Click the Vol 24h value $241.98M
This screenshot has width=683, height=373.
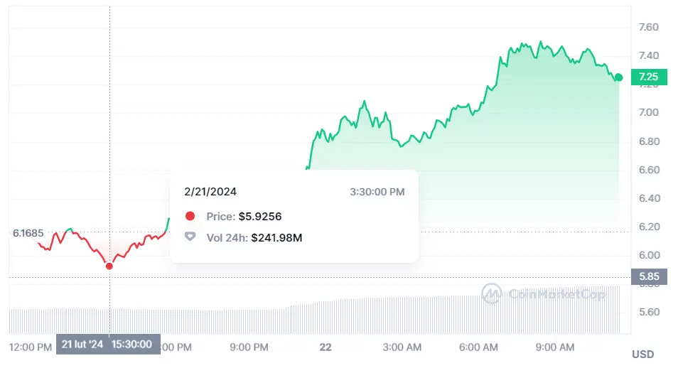point(276,237)
